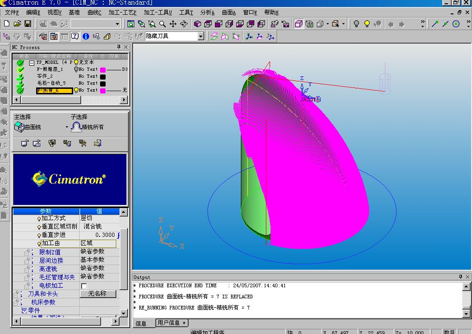
Task: Click the yellow light bulb icon in toolbar
Action: point(367,24)
